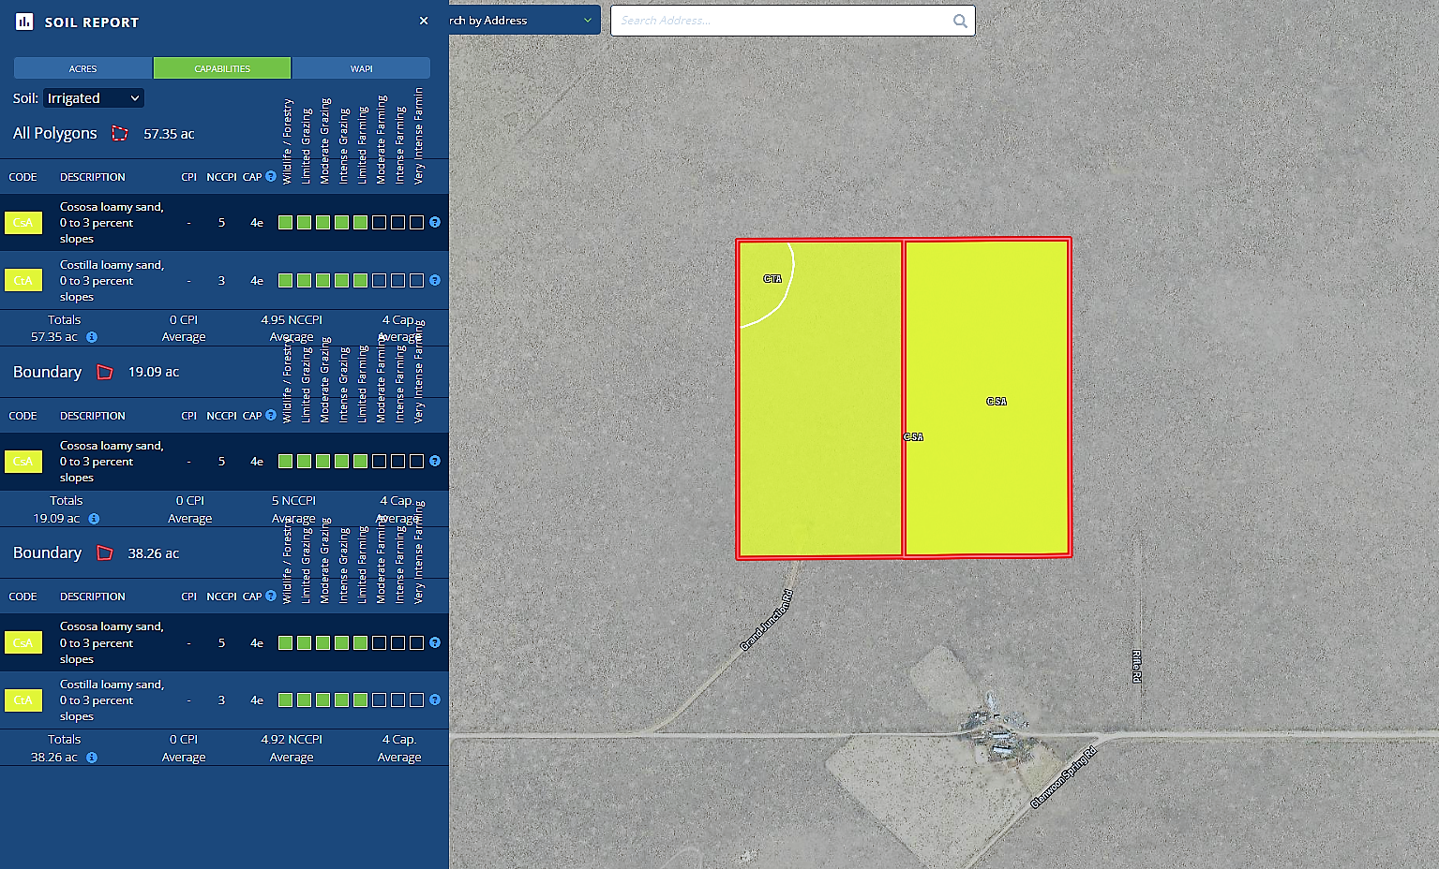Click the 19.09 ac Boundary polygon icon

105,373
